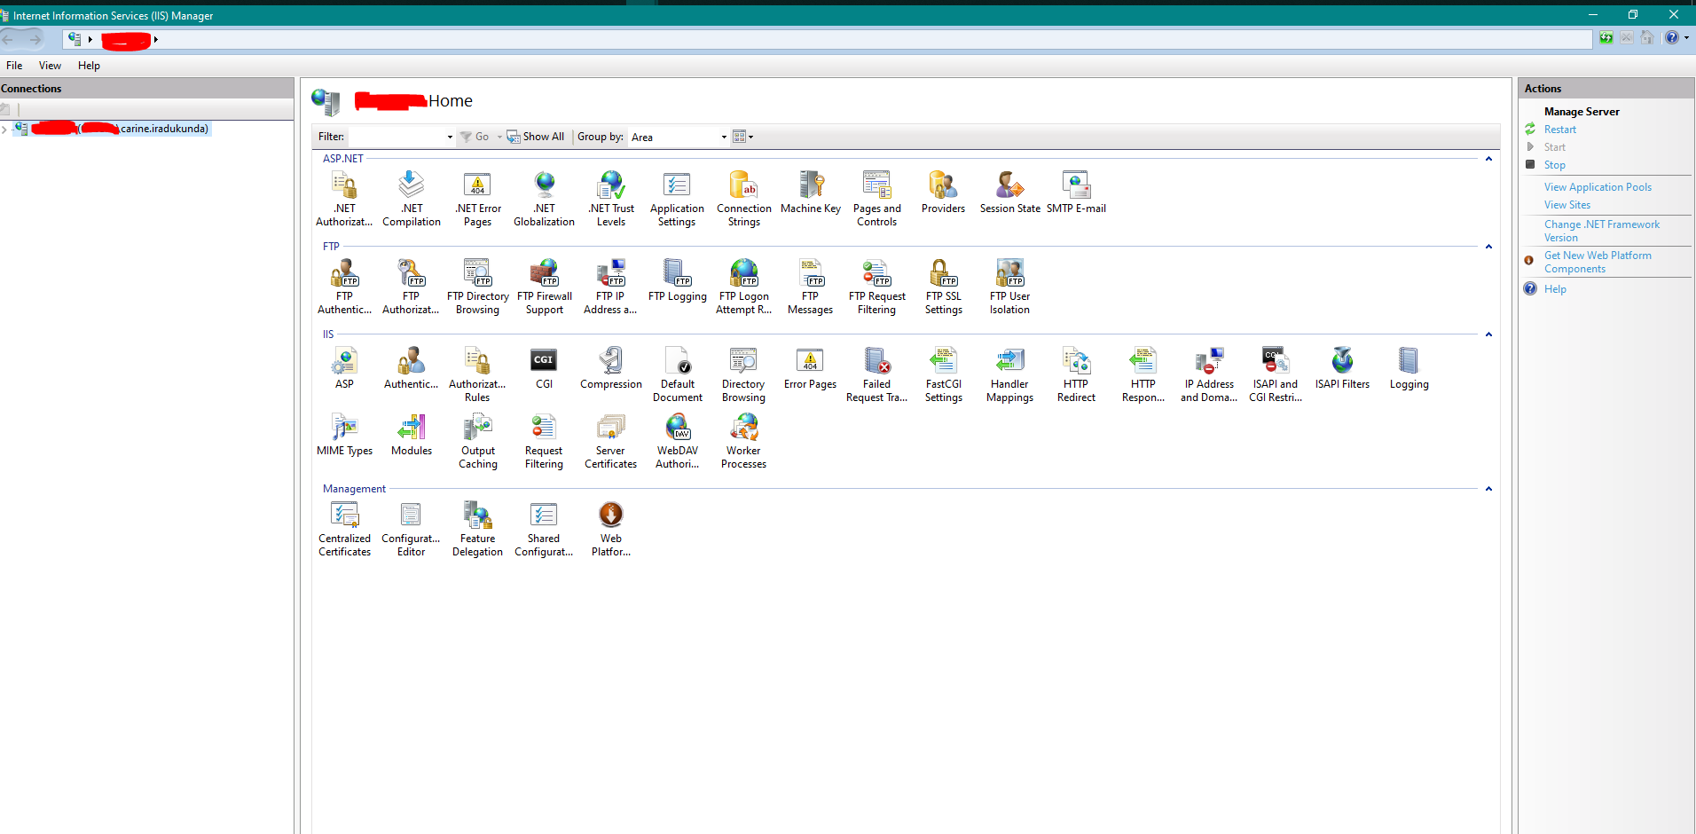Image resolution: width=1696 pixels, height=834 pixels.
Task: Click Stop in Manage Server actions
Action: tap(1554, 165)
